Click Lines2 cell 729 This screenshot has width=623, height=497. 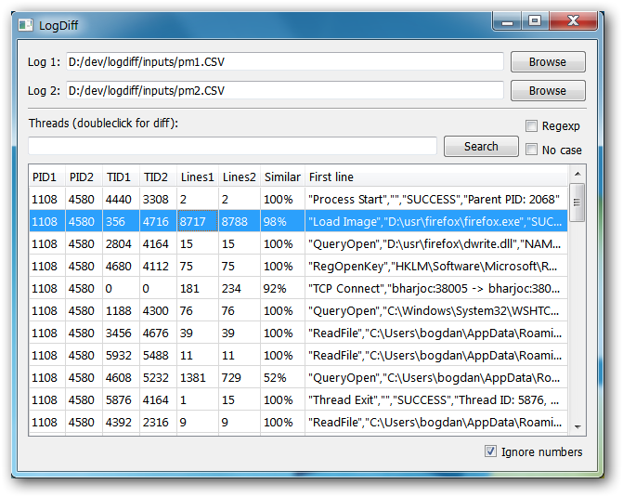click(240, 377)
